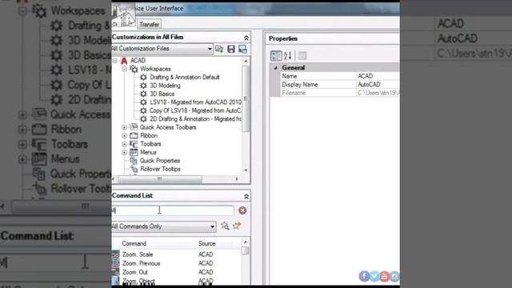Viewport: 512px width, 288px height.
Task: Click the load partial customization file icon
Action: [x=219, y=49]
